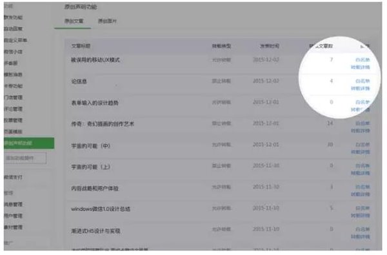Click the 原创声明功能 page heading
The width and height of the screenshot is (387, 255).
coord(81,6)
